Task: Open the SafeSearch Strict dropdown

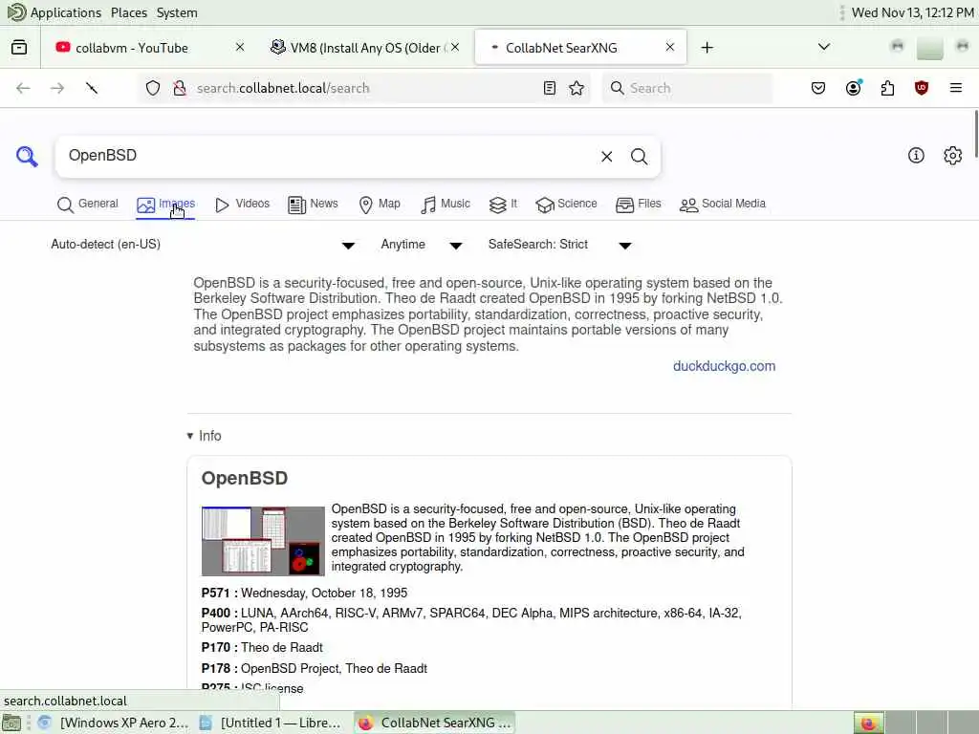Action: pos(560,245)
